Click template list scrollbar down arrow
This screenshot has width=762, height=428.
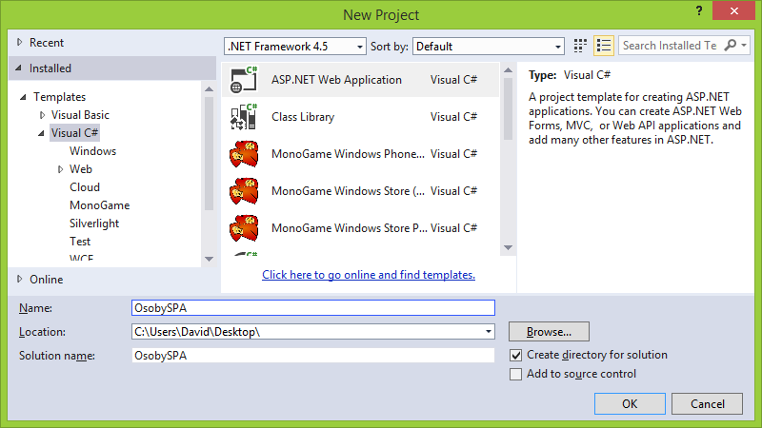tap(509, 248)
